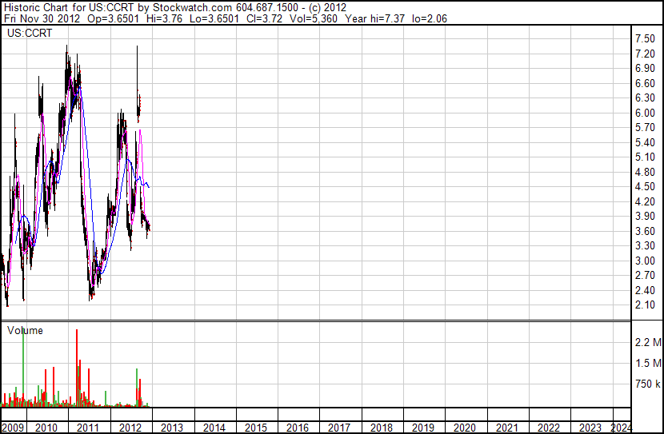Click the tallest green volume bar in 2009
Image resolution: width=664 pixels, height=434 pixels.
coord(23,368)
